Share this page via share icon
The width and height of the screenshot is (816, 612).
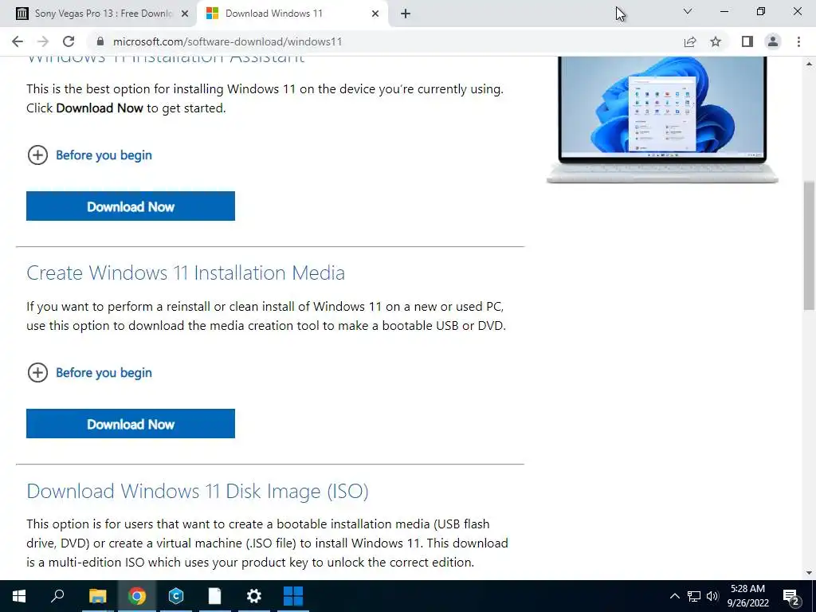[x=690, y=41]
